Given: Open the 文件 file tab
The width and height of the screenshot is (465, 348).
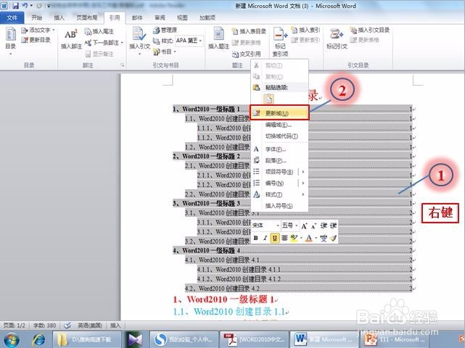Looking at the screenshot, I should [12, 18].
